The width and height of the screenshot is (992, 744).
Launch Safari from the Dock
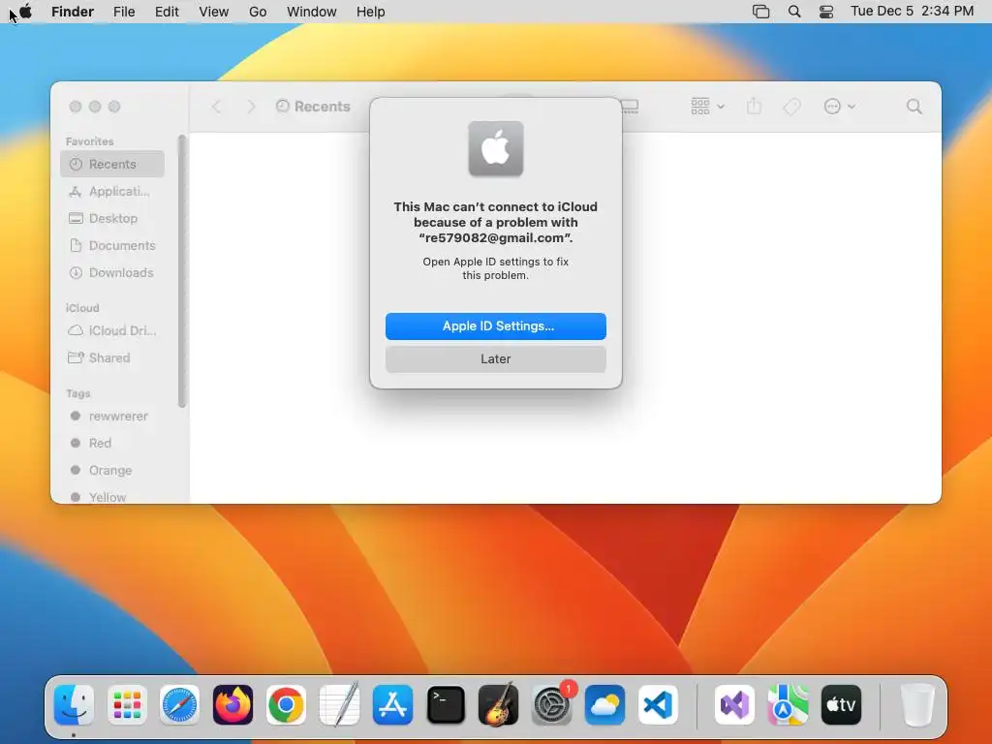(x=179, y=705)
